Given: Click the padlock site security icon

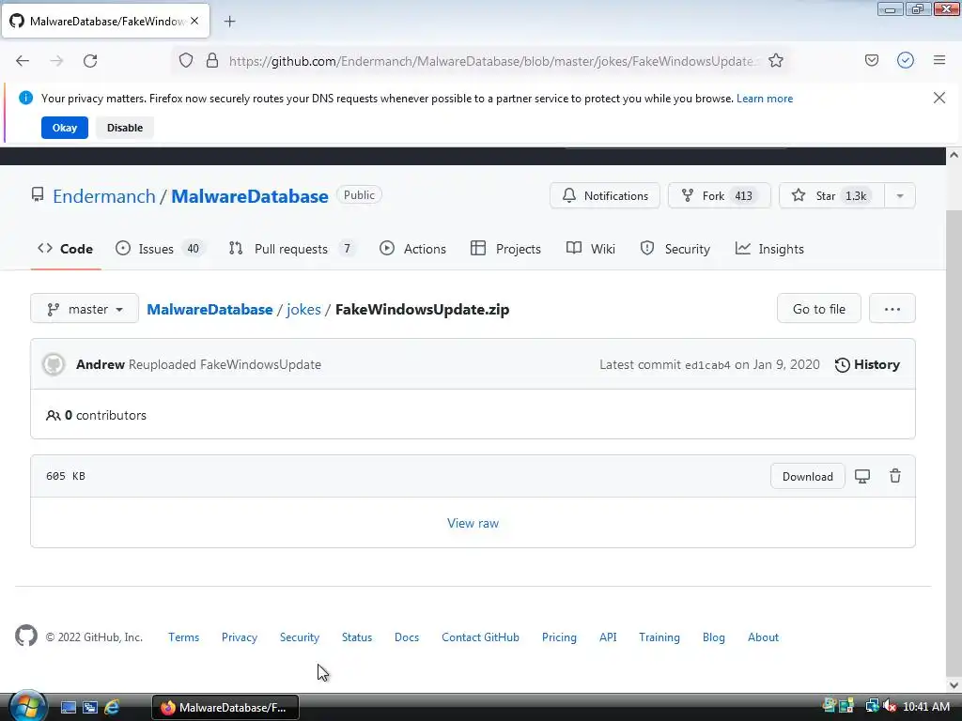Looking at the screenshot, I should coord(212,60).
